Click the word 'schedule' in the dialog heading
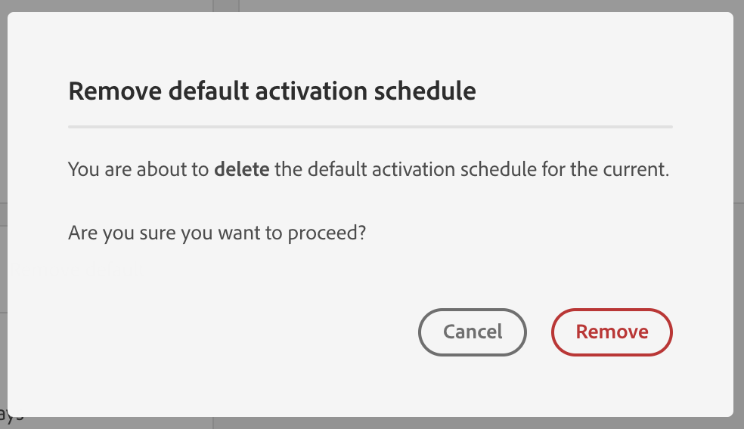Image resolution: width=744 pixels, height=429 pixels. tap(425, 91)
